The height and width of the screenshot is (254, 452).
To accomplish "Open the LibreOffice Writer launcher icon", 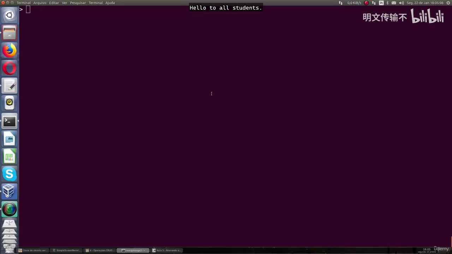I will [x=10, y=139].
